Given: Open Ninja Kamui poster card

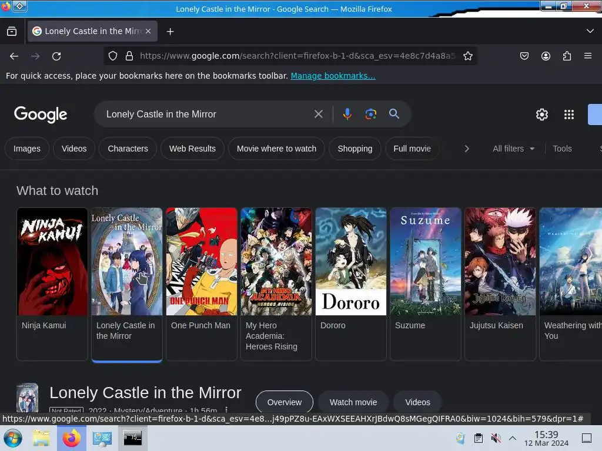Looking at the screenshot, I should click(x=52, y=284).
